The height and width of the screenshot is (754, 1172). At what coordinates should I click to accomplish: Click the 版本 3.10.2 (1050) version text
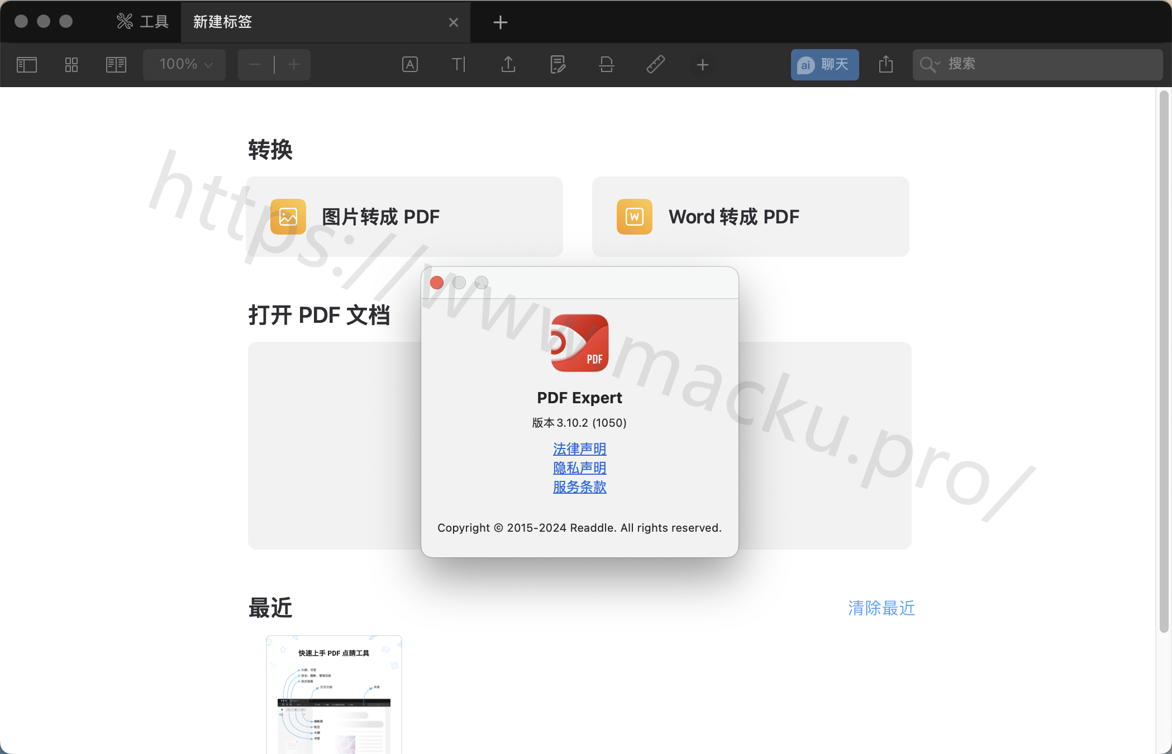tap(579, 423)
